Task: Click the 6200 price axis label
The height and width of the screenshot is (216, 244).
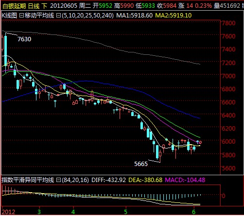Action: (x=228, y=128)
